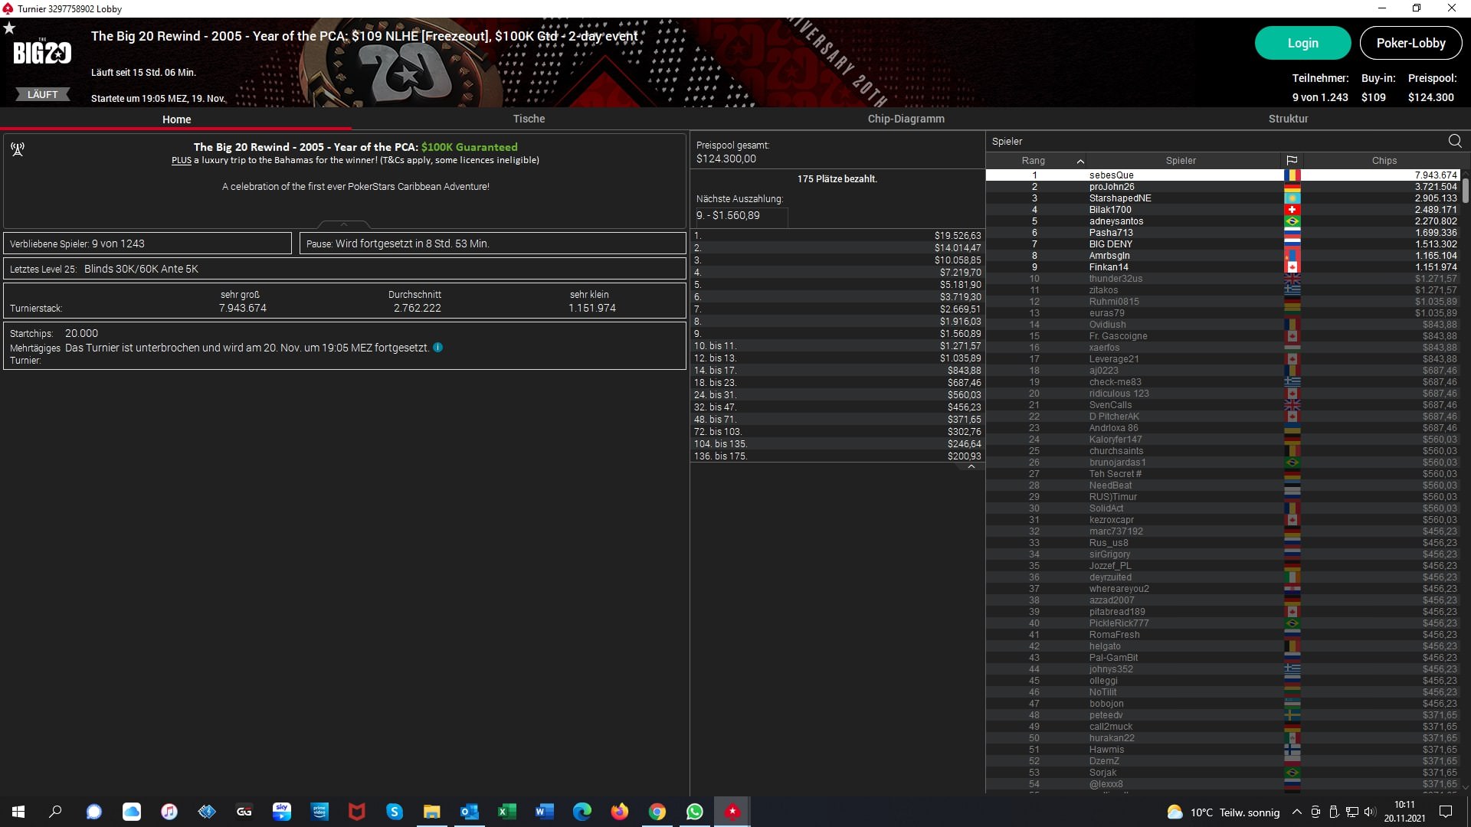Open Prime Video from the taskbar
The width and height of the screenshot is (1471, 827).
coord(319,812)
